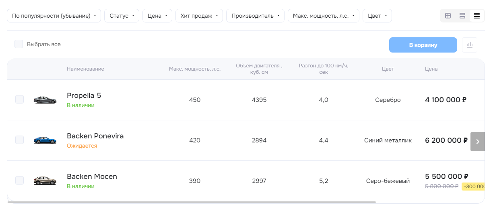Open Backen Ponevira blue car thumbnail
Viewport: 493px width, 211px height.
[45, 140]
